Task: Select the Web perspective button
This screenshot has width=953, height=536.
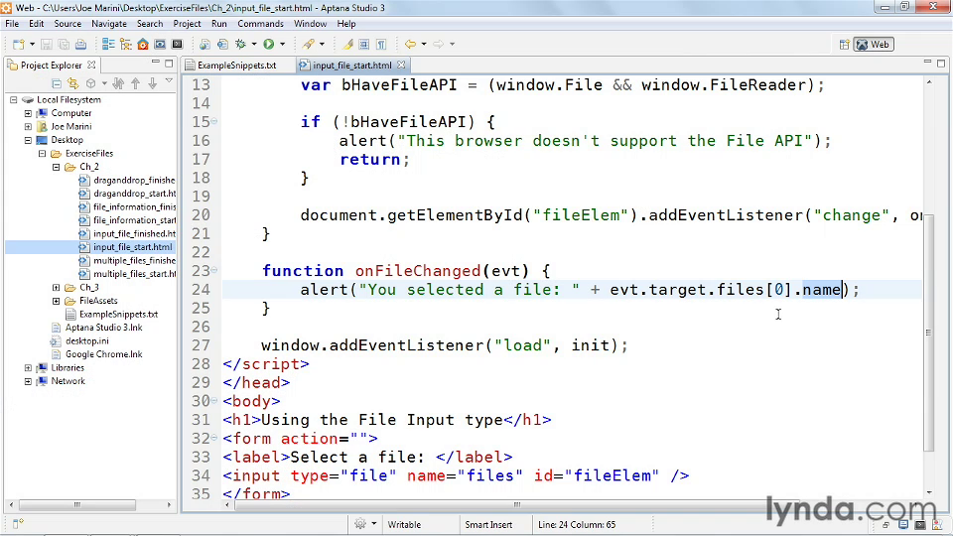Action: pos(874,45)
